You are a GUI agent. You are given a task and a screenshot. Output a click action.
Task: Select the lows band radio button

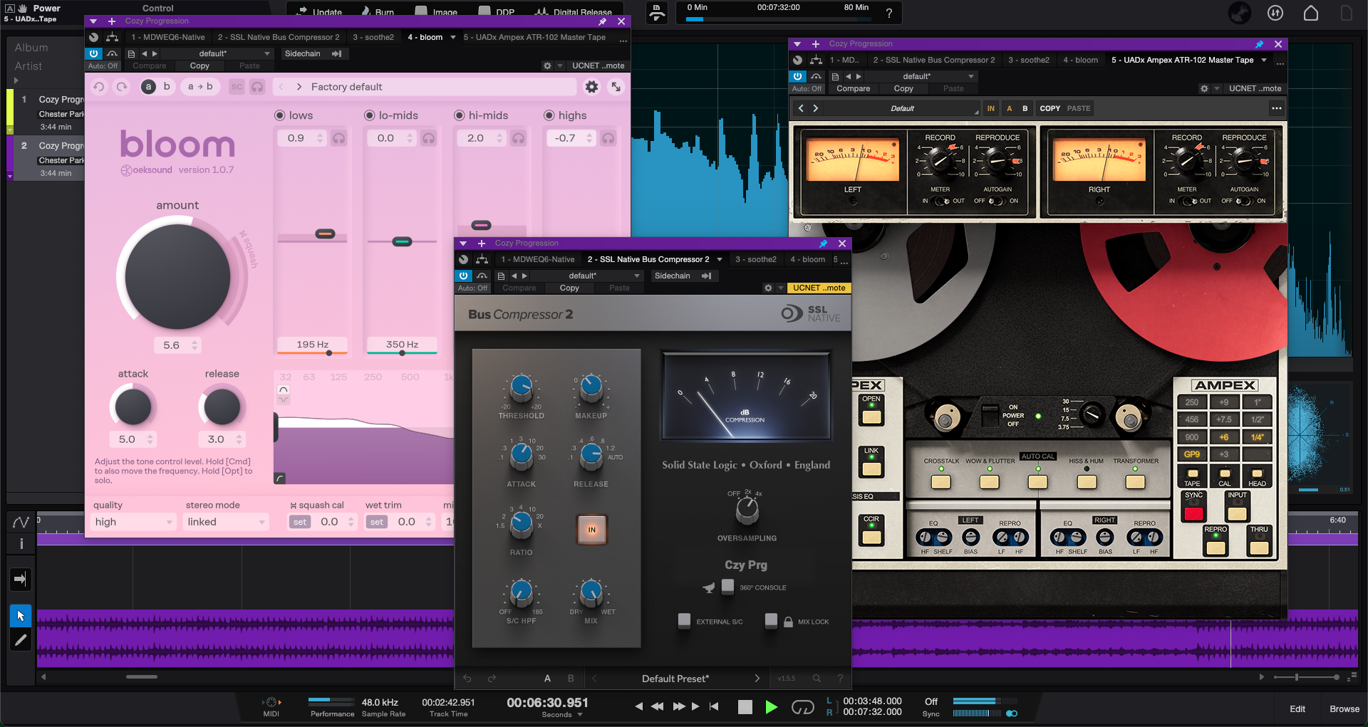(x=280, y=115)
